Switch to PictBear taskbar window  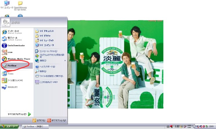(x=35, y=126)
